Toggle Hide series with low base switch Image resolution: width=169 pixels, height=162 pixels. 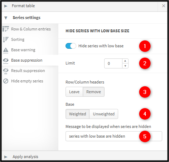(71, 46)
